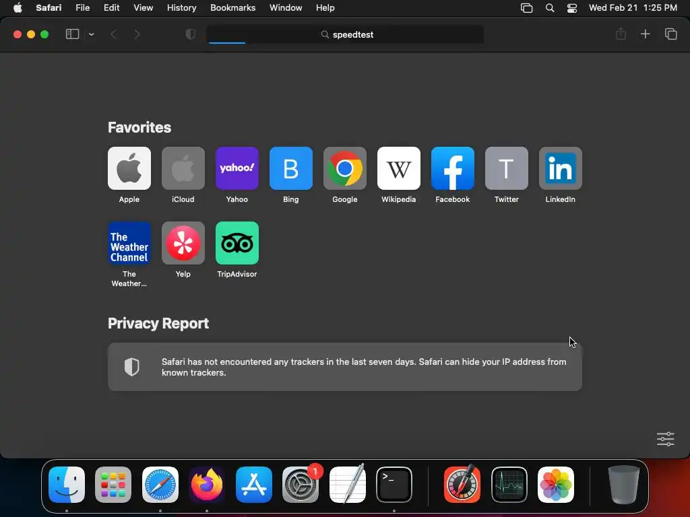Open the File menu
The image size is (690, 517).
(x=83, y=8)
